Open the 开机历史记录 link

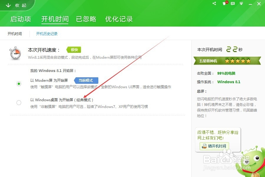click(x=47, y=34)
